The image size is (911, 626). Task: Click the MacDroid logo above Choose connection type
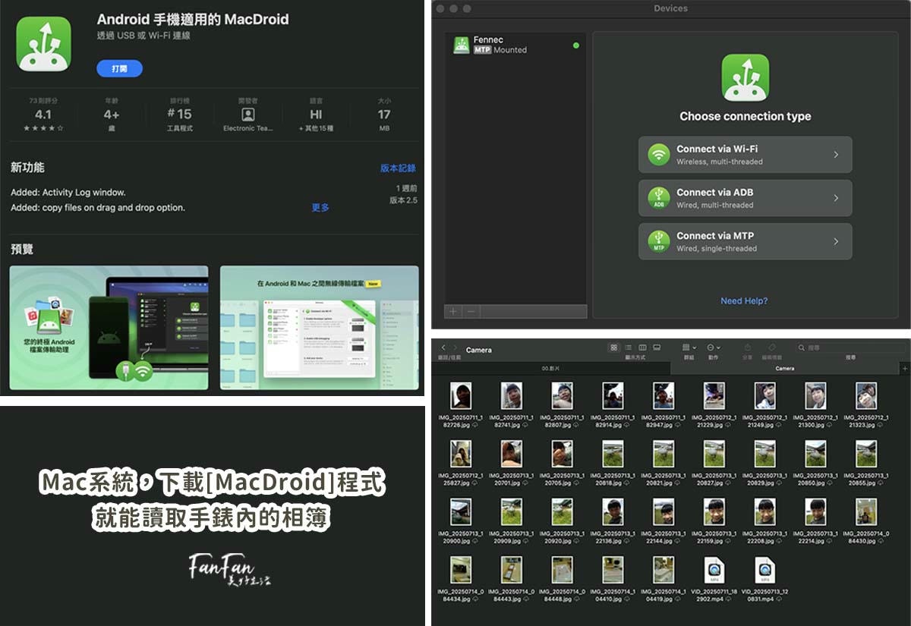point(745,77)
